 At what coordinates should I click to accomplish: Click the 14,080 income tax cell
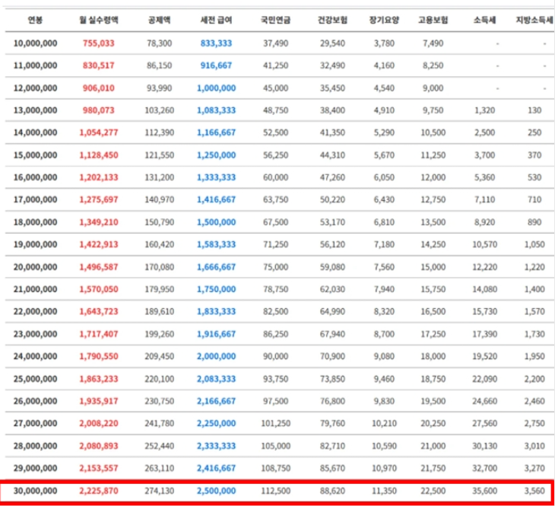coord(484,289)
